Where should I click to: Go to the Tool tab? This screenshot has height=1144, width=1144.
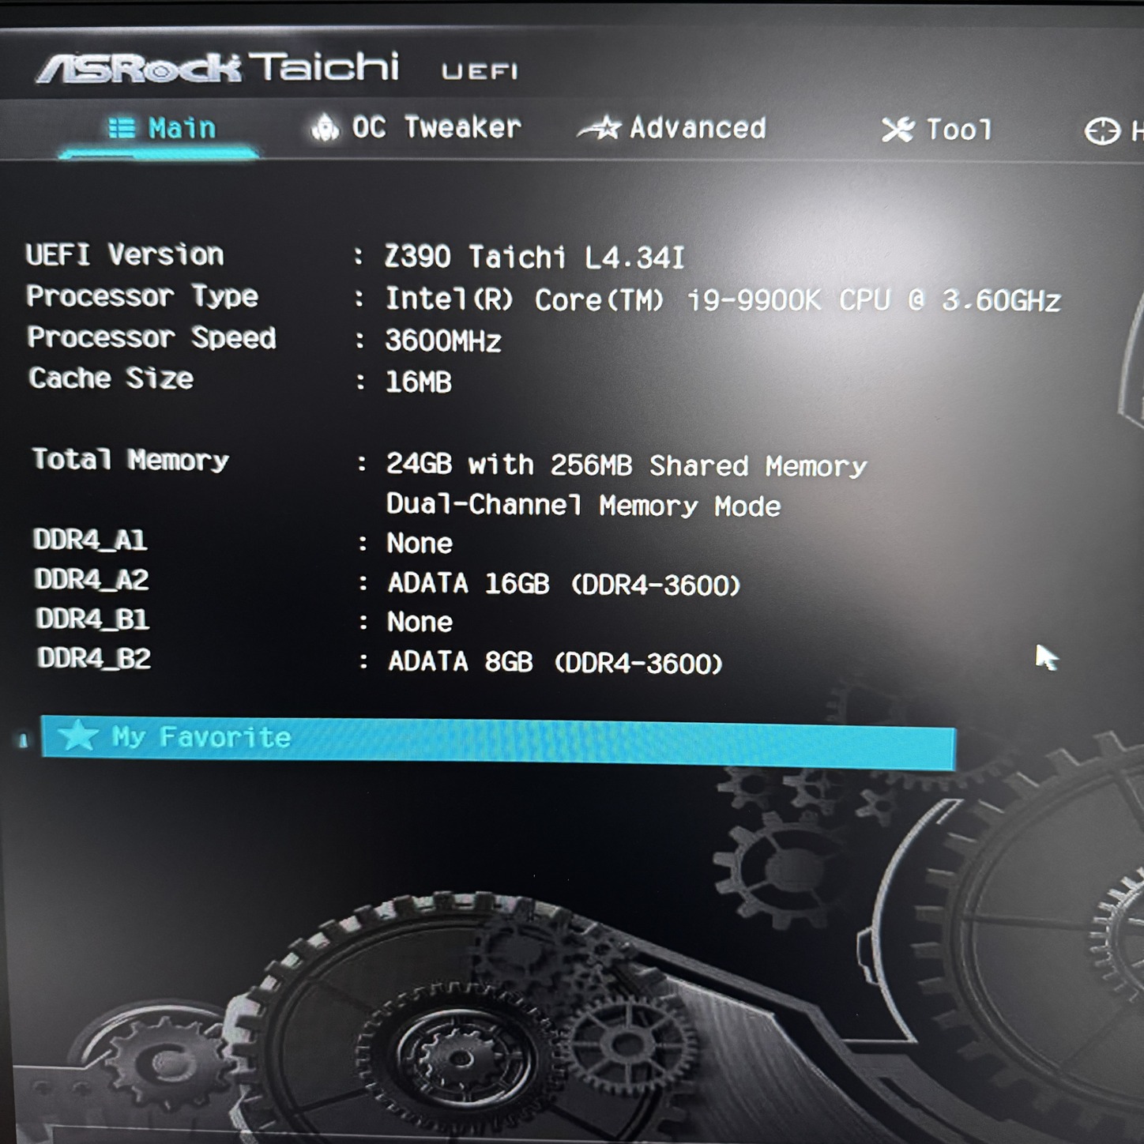(937, 130)
